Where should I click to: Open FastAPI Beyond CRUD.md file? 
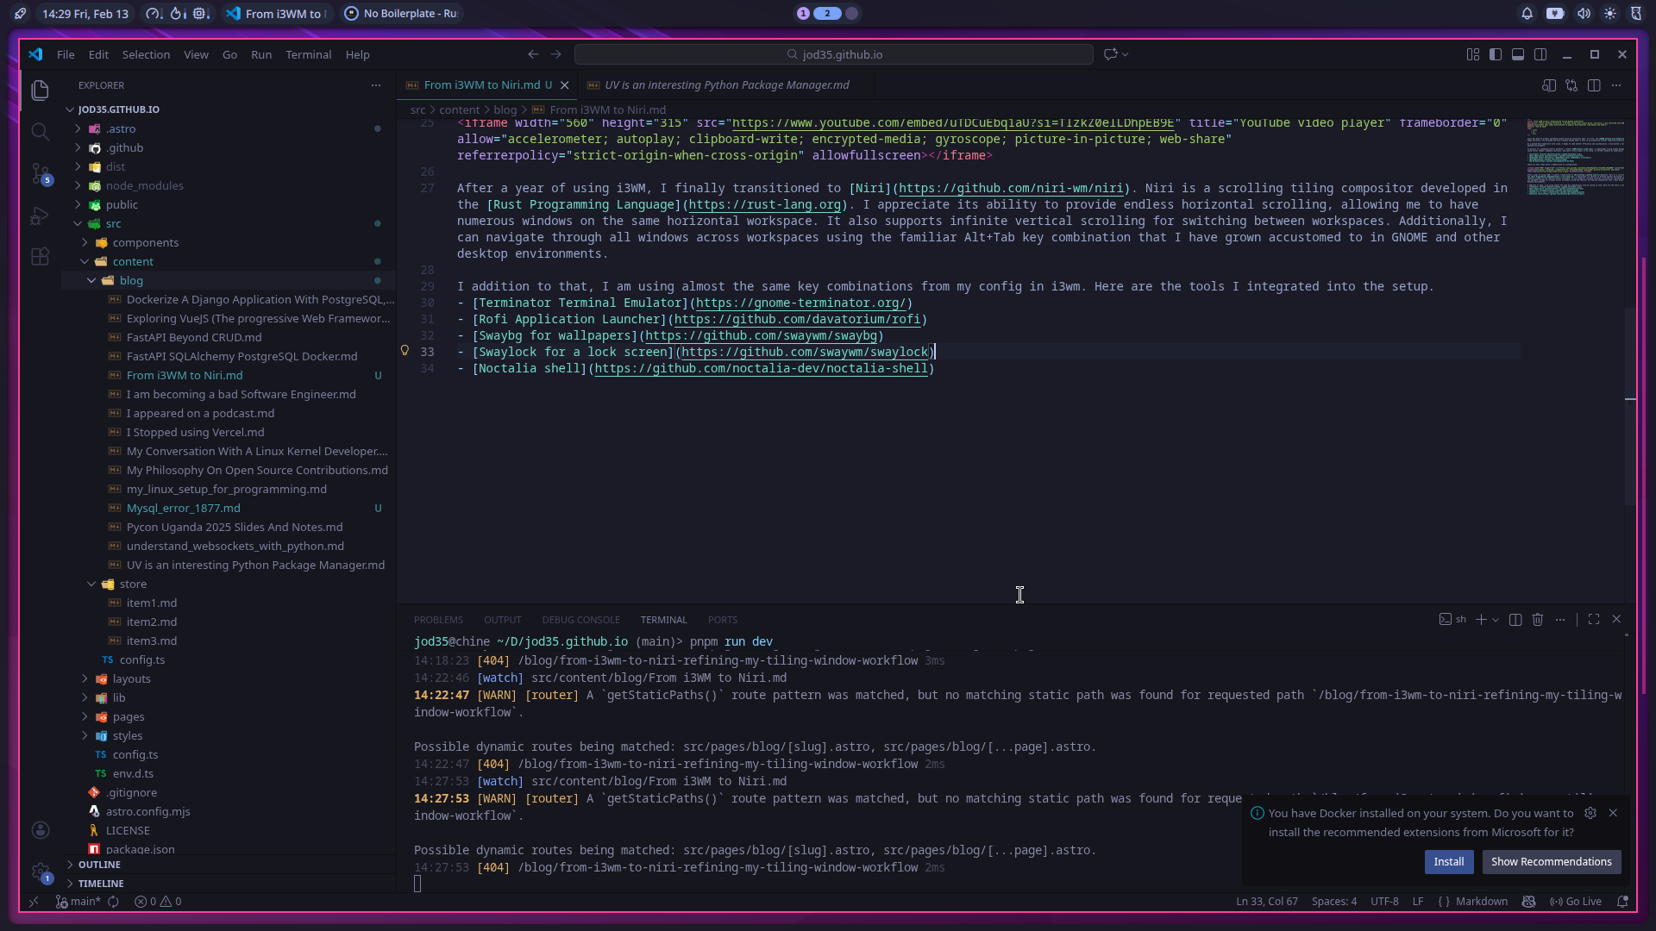tap(194, 337)
